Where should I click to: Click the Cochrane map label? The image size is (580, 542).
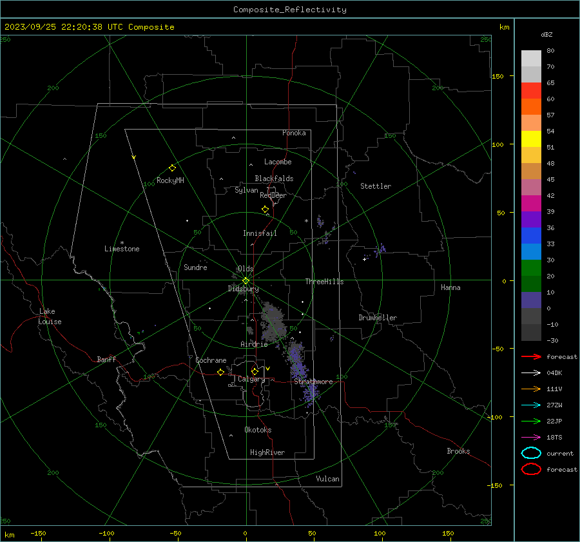[x=211, y=360]
